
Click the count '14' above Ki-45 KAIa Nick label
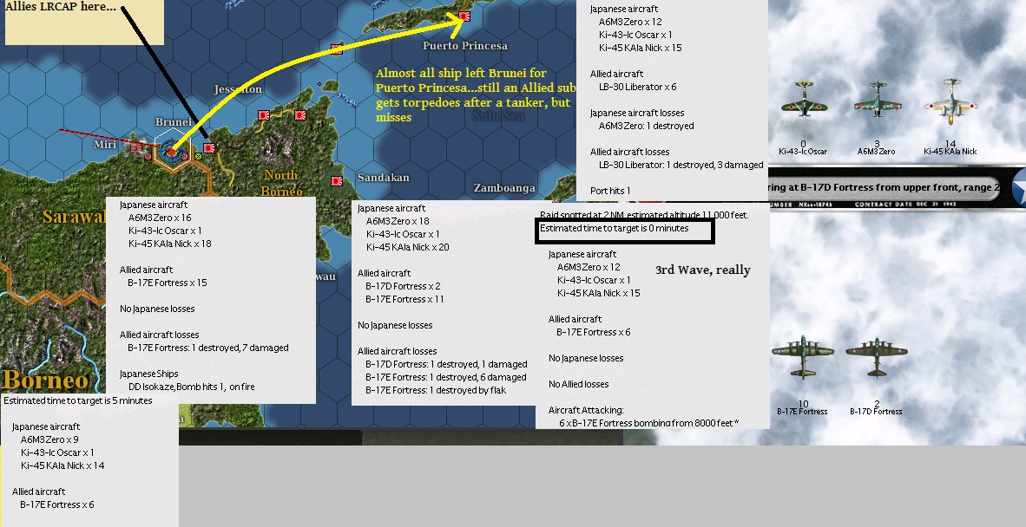click(x=950, y=144)
